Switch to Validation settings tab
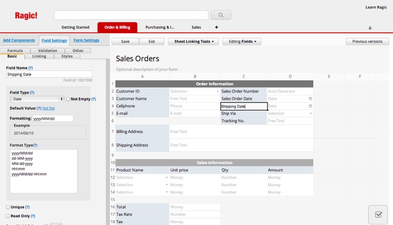393x225 pixels. 48,51
